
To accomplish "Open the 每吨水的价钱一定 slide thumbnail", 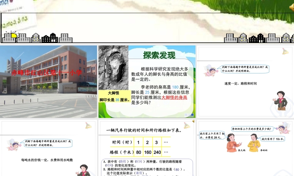I will pyautogui.click(x=49, y=148).
